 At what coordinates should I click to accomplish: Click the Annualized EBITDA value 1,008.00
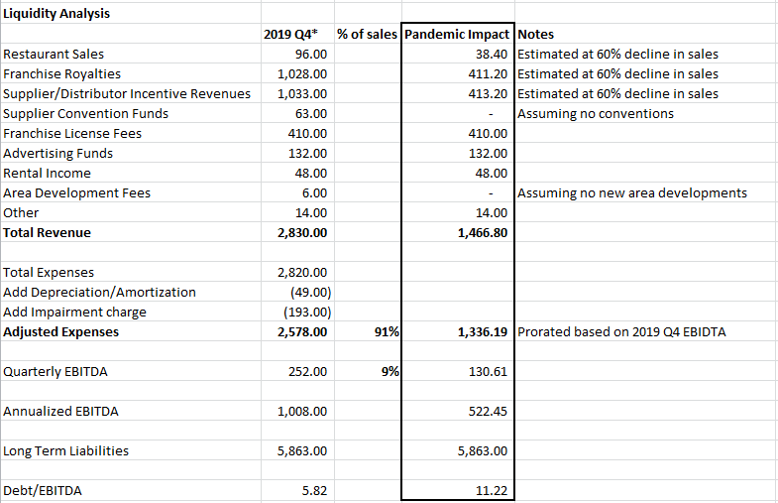pos(297,411)
